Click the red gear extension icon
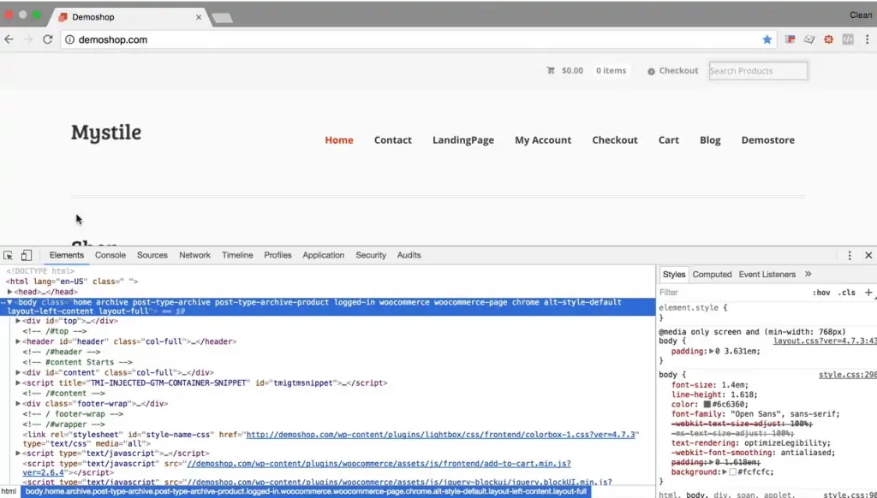Screen dimensions: 877x498 pos(828,39)
